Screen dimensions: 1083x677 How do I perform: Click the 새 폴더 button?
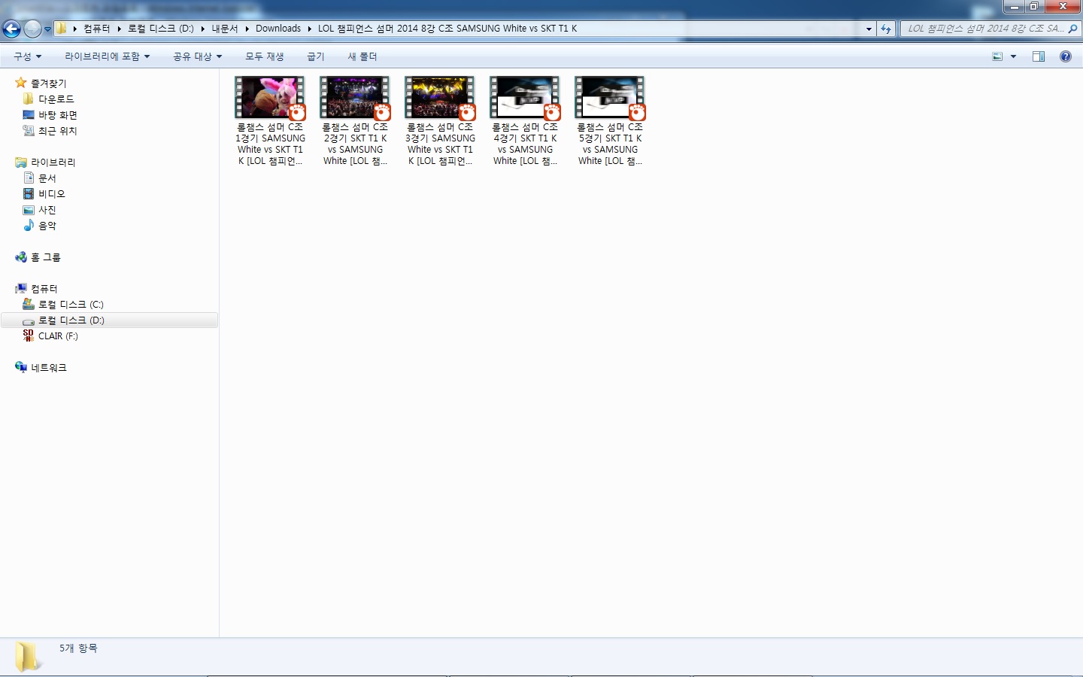coord(362,56)
